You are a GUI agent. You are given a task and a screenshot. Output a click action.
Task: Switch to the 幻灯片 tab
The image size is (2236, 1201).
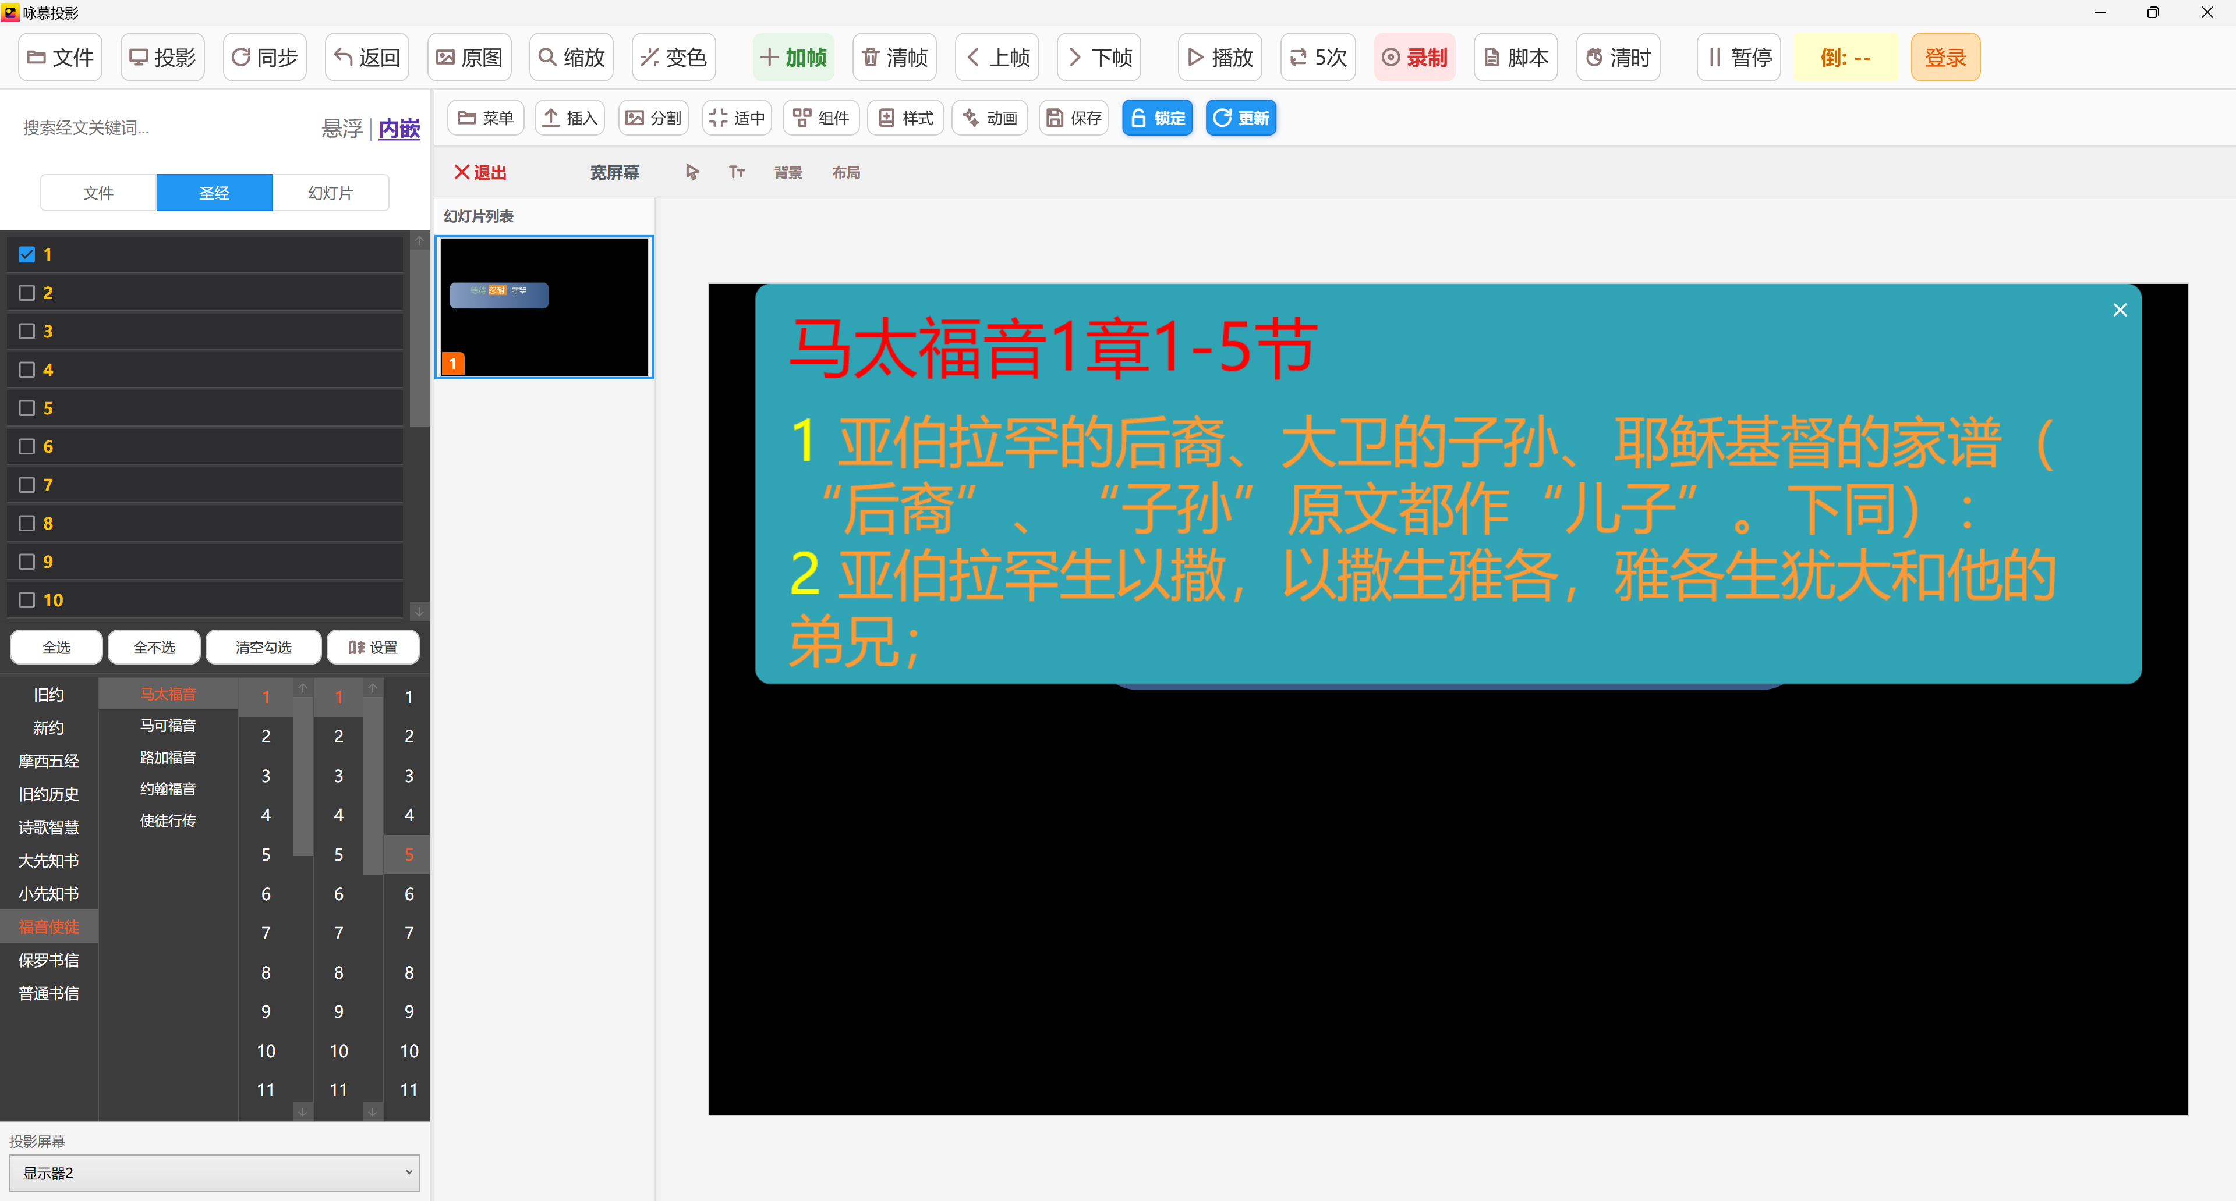[x=330, y=193]
